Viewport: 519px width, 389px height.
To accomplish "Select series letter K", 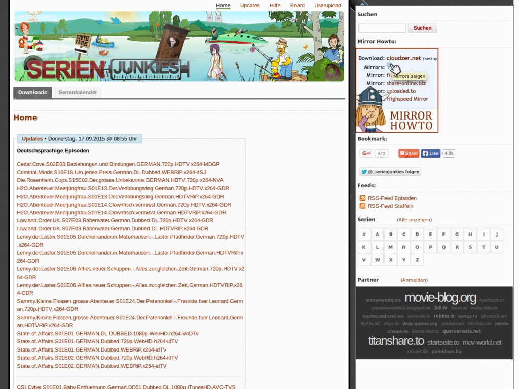I will [364, 247].
